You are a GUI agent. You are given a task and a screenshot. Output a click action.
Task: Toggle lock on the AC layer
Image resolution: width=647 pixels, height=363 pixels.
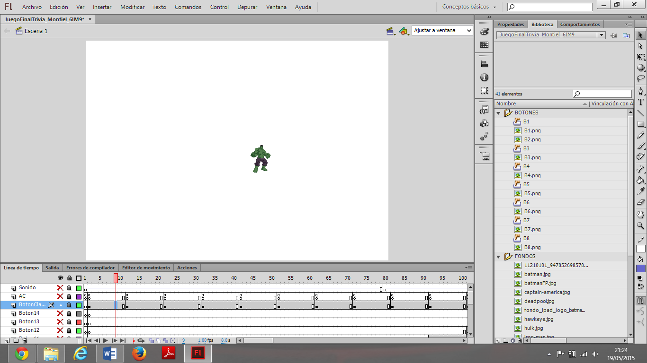(x=69, y=296)
